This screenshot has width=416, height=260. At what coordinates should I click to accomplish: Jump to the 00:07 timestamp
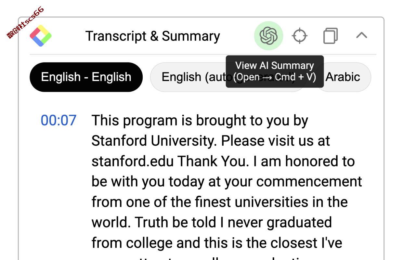pyautogui.click(x=58, y=120)
